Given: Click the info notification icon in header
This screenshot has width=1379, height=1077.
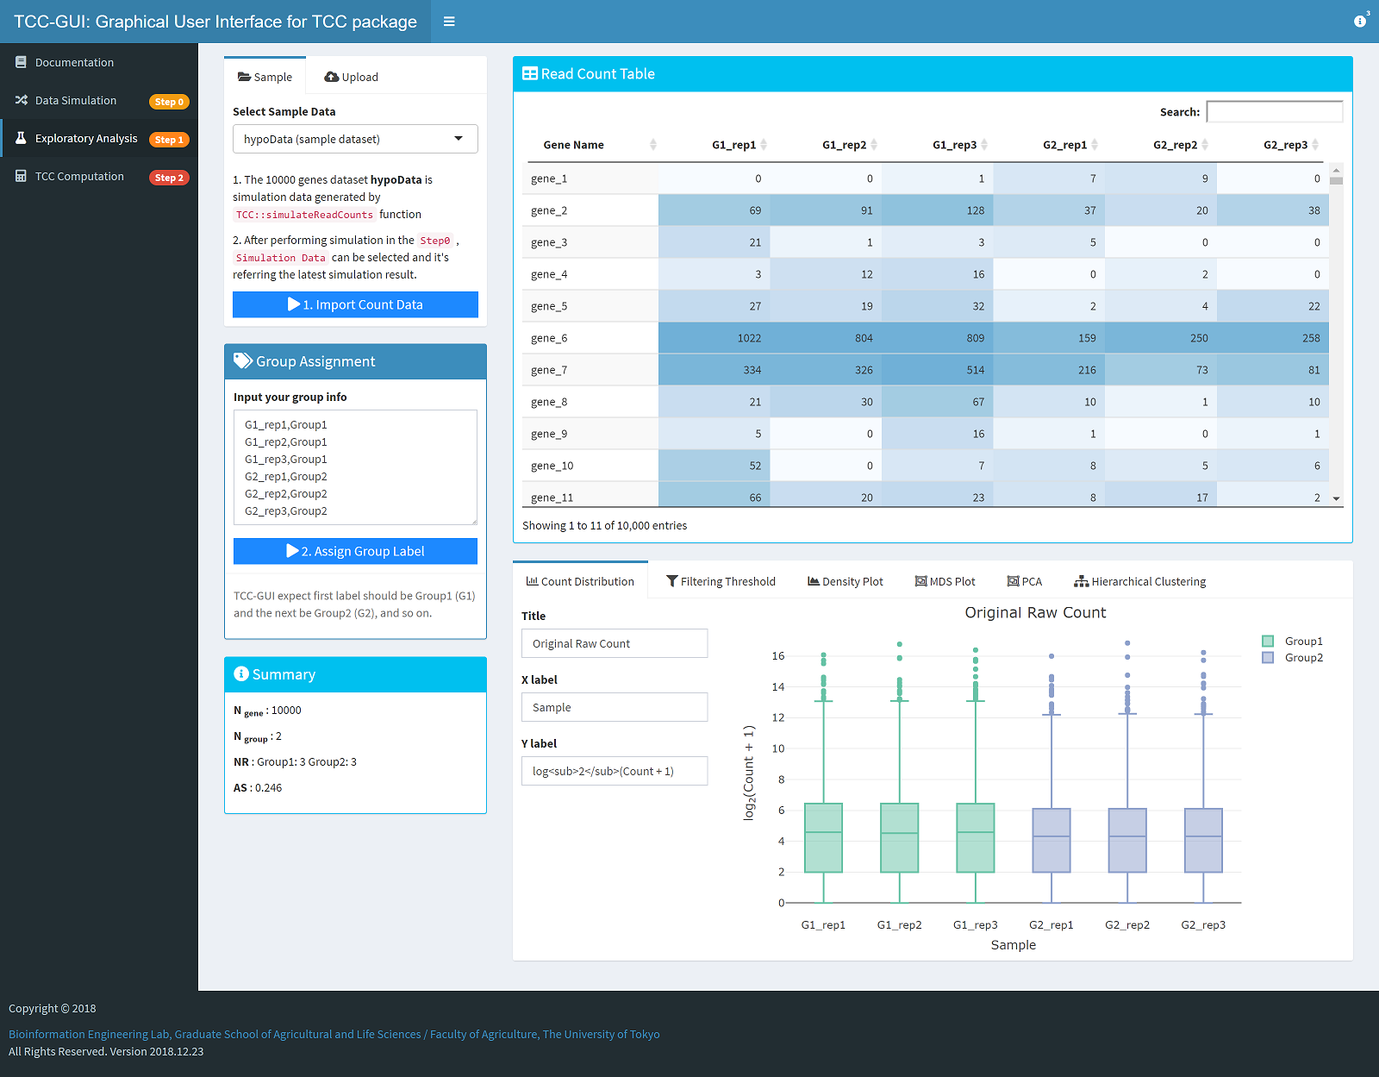Looking at the screenshot, I should click(1360, 22).
